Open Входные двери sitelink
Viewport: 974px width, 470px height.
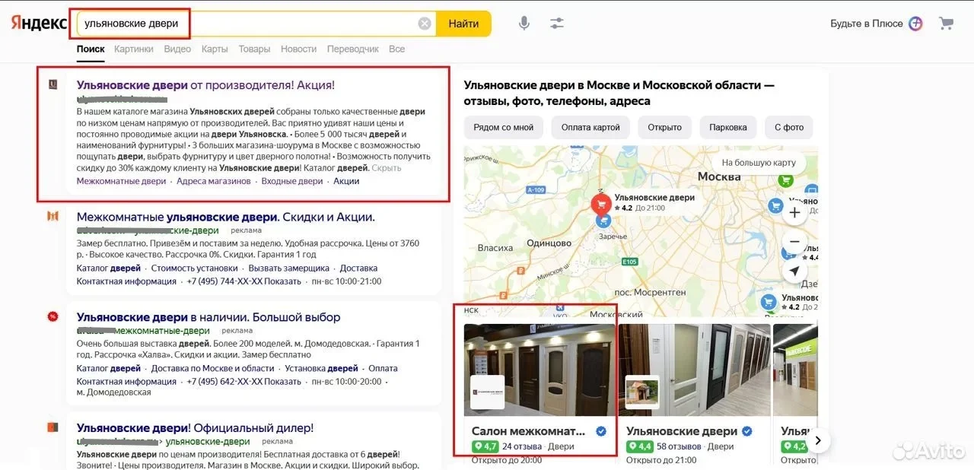click(x=292, y=181)
